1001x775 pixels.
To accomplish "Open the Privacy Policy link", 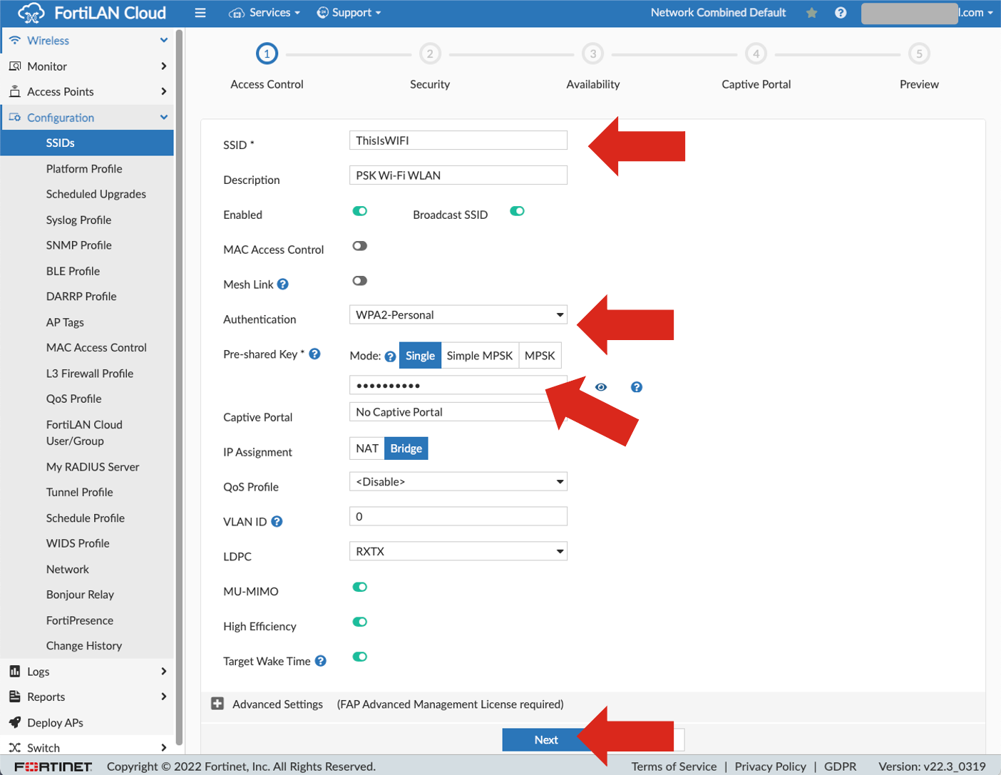I will [770, 766].
